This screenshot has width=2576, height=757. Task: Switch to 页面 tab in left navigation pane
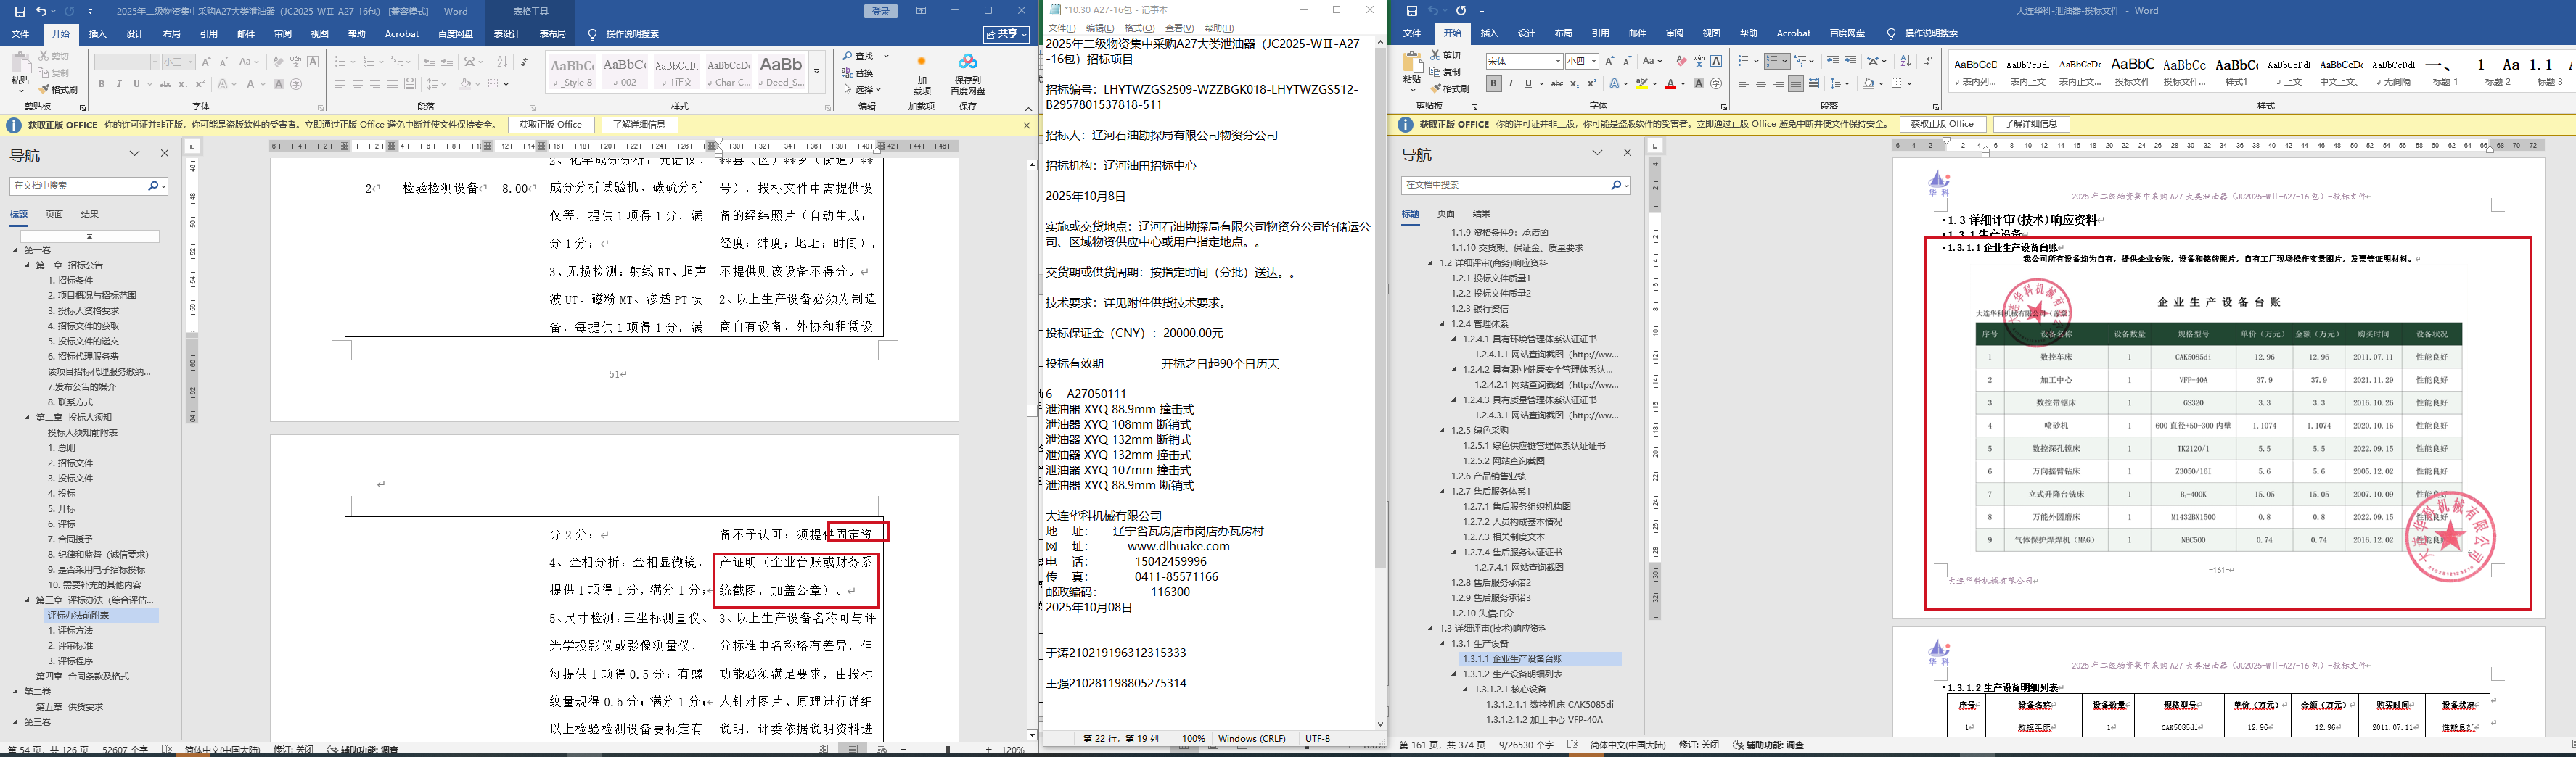point(54,214)
